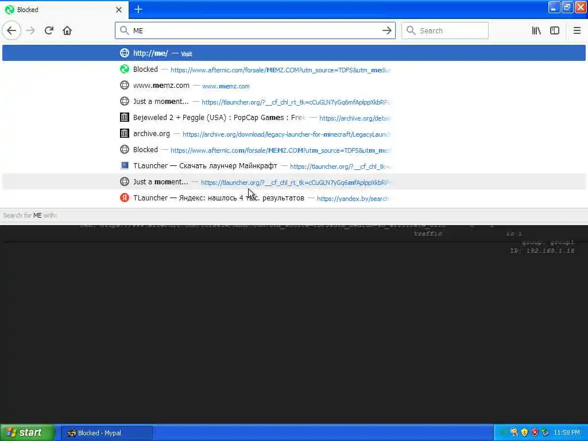The height and width of the screenshot is (441, 588).
Task: Click the taskbar clock showing 11:58 PM
Action: pyautogui.click(x=567, y=433)
